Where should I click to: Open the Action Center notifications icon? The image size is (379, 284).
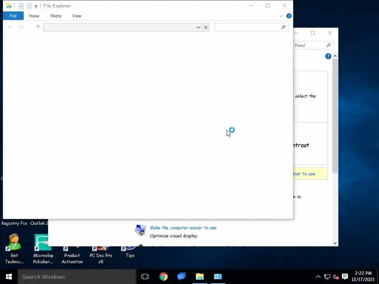click(345, 277)
